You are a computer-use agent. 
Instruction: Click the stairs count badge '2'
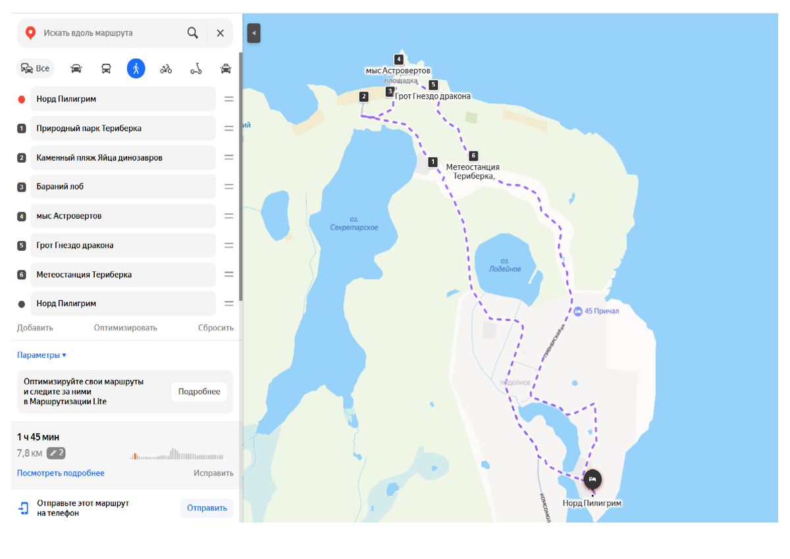pos(56,453)
